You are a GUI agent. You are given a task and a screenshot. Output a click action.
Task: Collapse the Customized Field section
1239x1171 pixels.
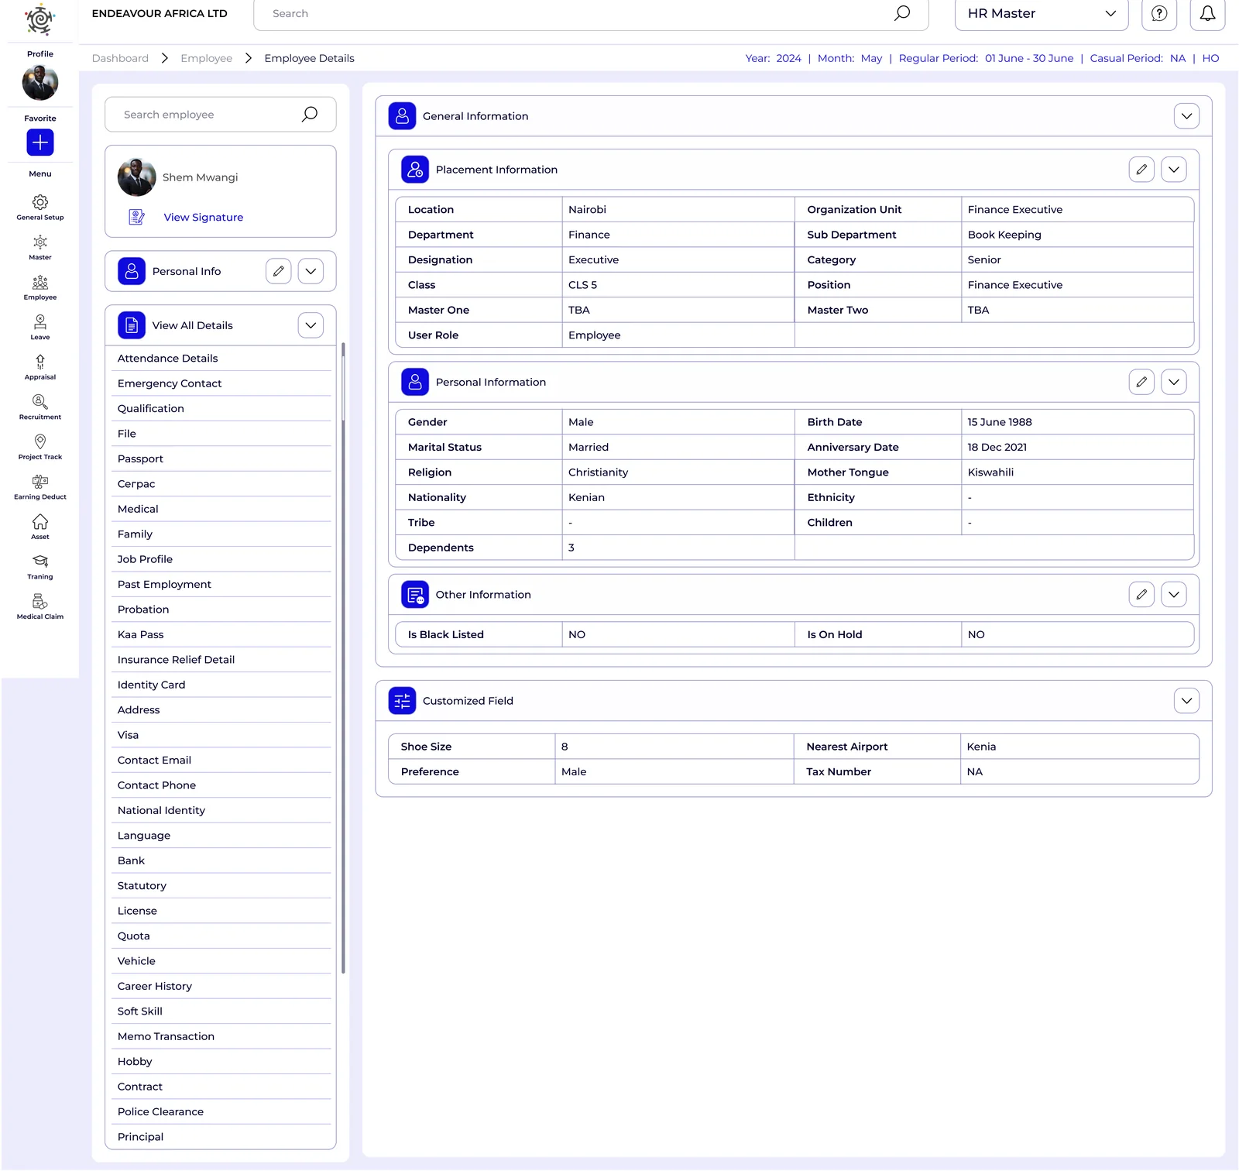click(x=1186, y=701)
